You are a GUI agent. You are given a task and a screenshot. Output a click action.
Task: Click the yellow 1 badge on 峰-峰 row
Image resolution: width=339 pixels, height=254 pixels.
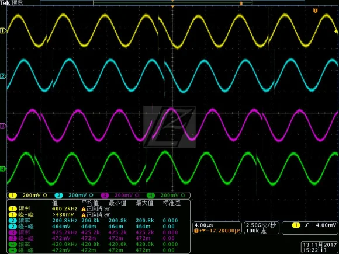[12, 215]
